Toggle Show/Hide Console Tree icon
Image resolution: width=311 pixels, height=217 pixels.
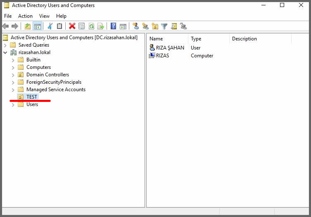38,26
